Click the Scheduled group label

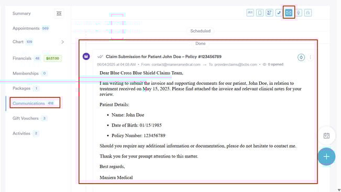click(x=200, y=31)
